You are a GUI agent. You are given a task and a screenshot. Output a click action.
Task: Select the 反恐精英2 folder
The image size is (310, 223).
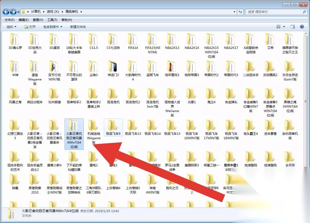tap(270, 69)
